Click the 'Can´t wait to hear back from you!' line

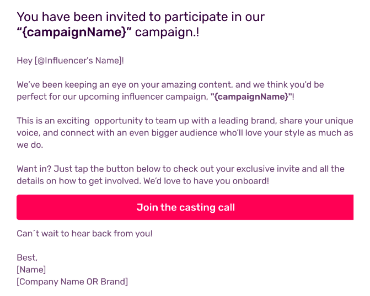point(84,234)
